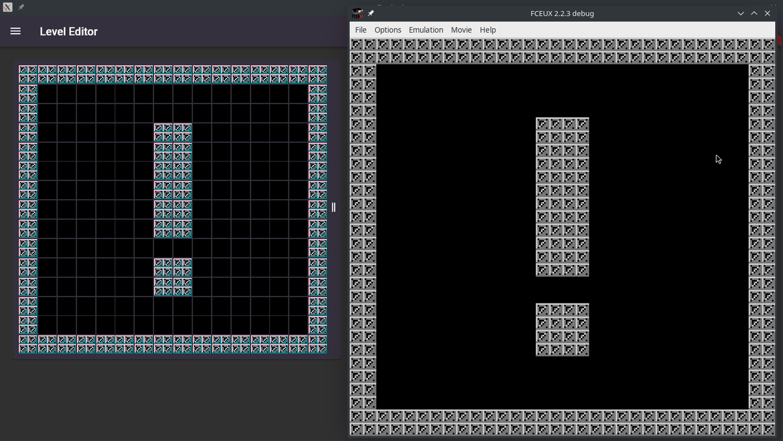Click the Level Editor heading text

pyautogui.click(x=69, y=31)
